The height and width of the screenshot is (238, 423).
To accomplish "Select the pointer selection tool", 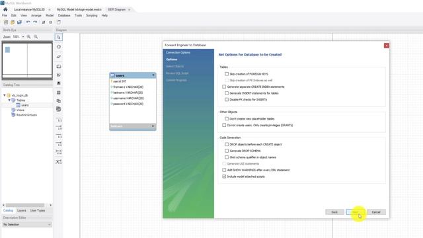I will (59, 37).
